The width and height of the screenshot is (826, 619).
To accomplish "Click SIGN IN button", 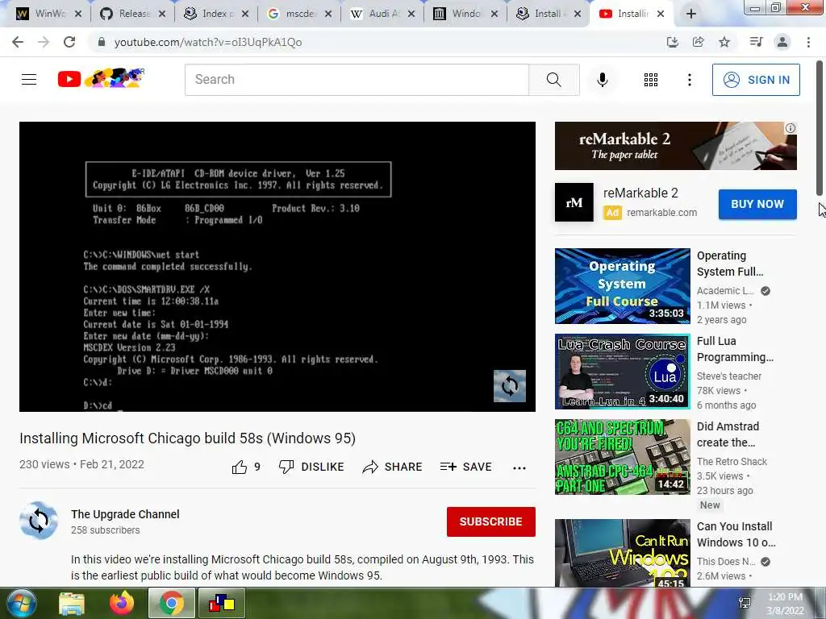I will (756, 80).
